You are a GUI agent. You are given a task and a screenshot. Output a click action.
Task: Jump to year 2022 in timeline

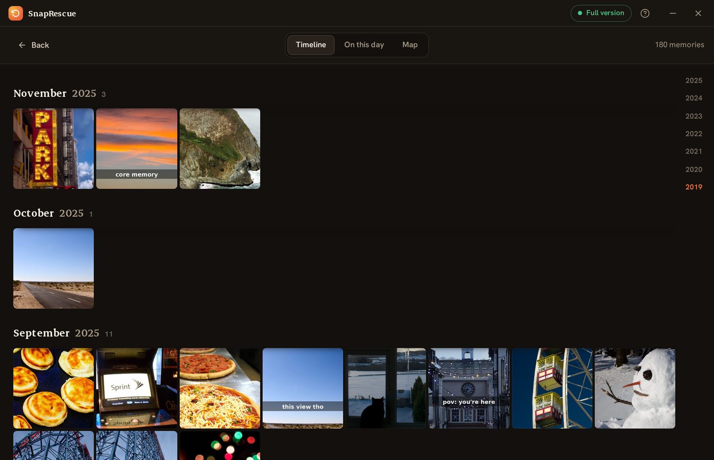[x=694, y=134]
